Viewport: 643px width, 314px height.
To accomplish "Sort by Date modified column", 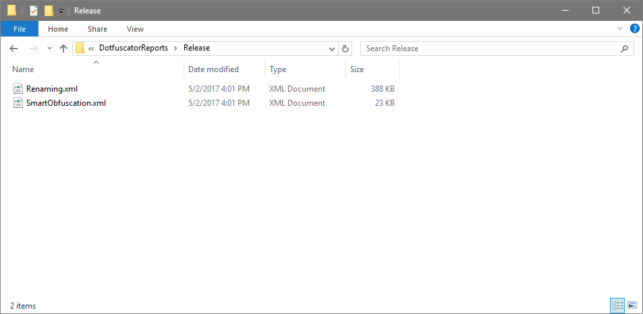I will point(224,69).
